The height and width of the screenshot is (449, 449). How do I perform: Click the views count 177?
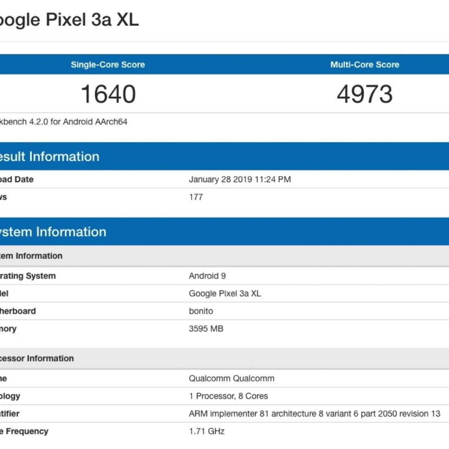click(x=196, y=197)
